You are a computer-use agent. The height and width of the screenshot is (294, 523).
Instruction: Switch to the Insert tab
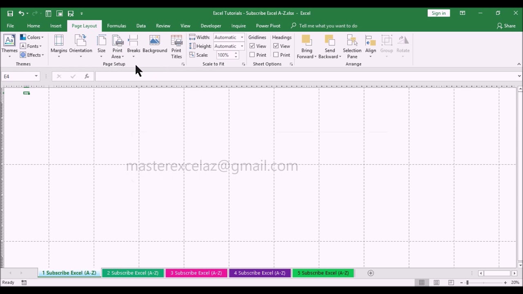pyautogui.click(x=56, y=26)
